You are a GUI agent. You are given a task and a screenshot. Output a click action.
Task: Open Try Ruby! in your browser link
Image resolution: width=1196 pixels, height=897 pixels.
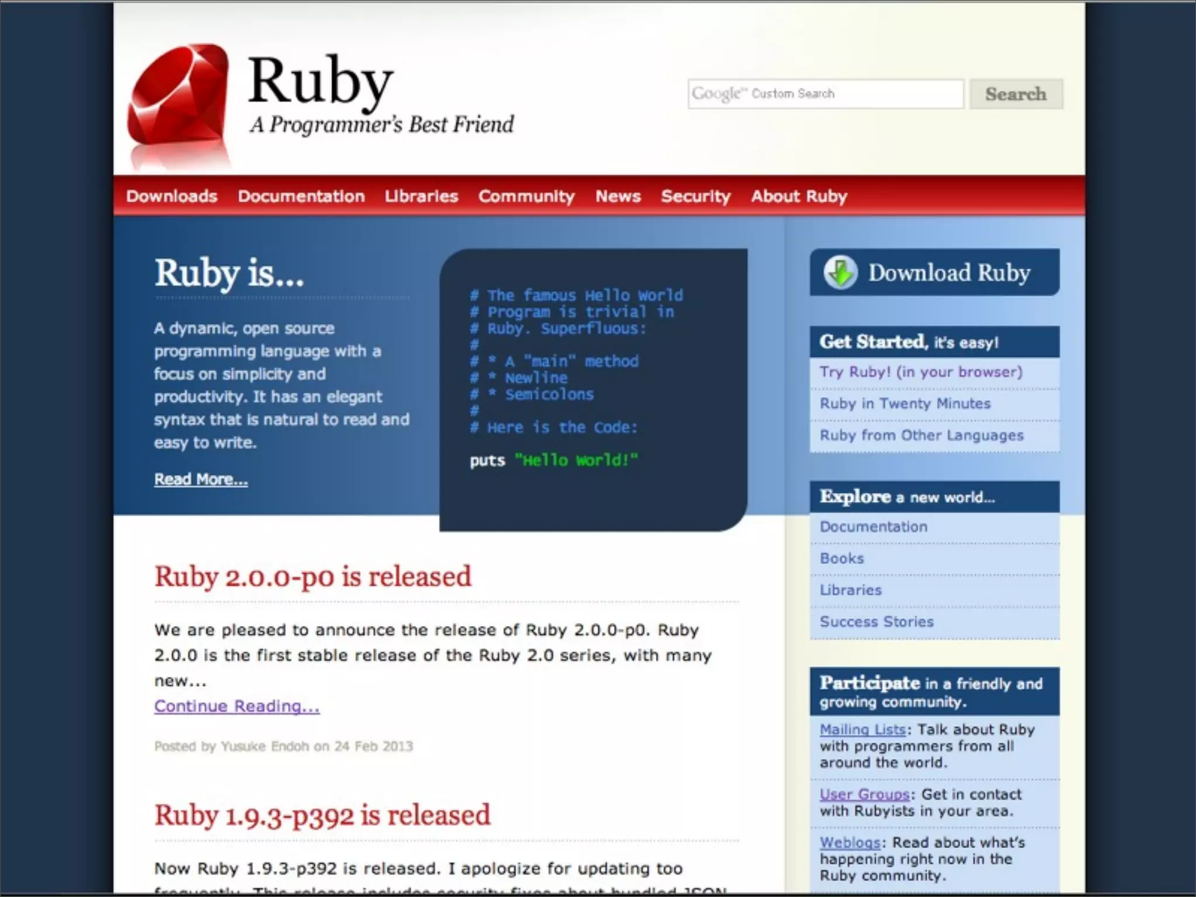coord(921,372)
